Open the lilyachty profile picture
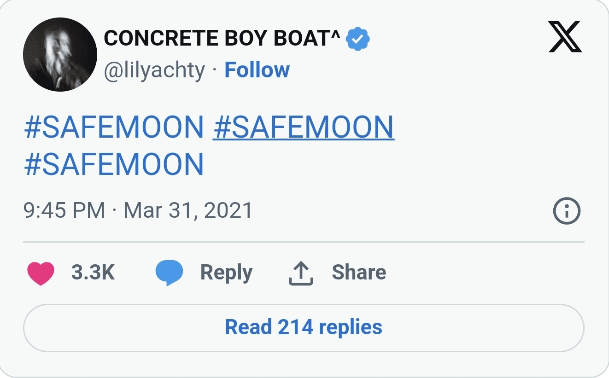 [60, 55]
